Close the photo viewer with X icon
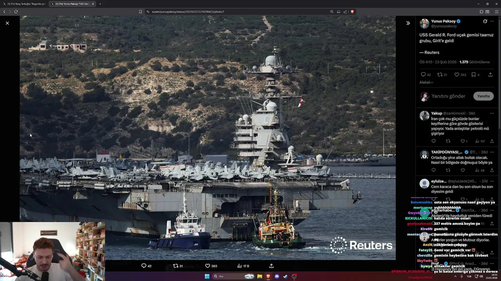501x281 pixels. [7, 23]
